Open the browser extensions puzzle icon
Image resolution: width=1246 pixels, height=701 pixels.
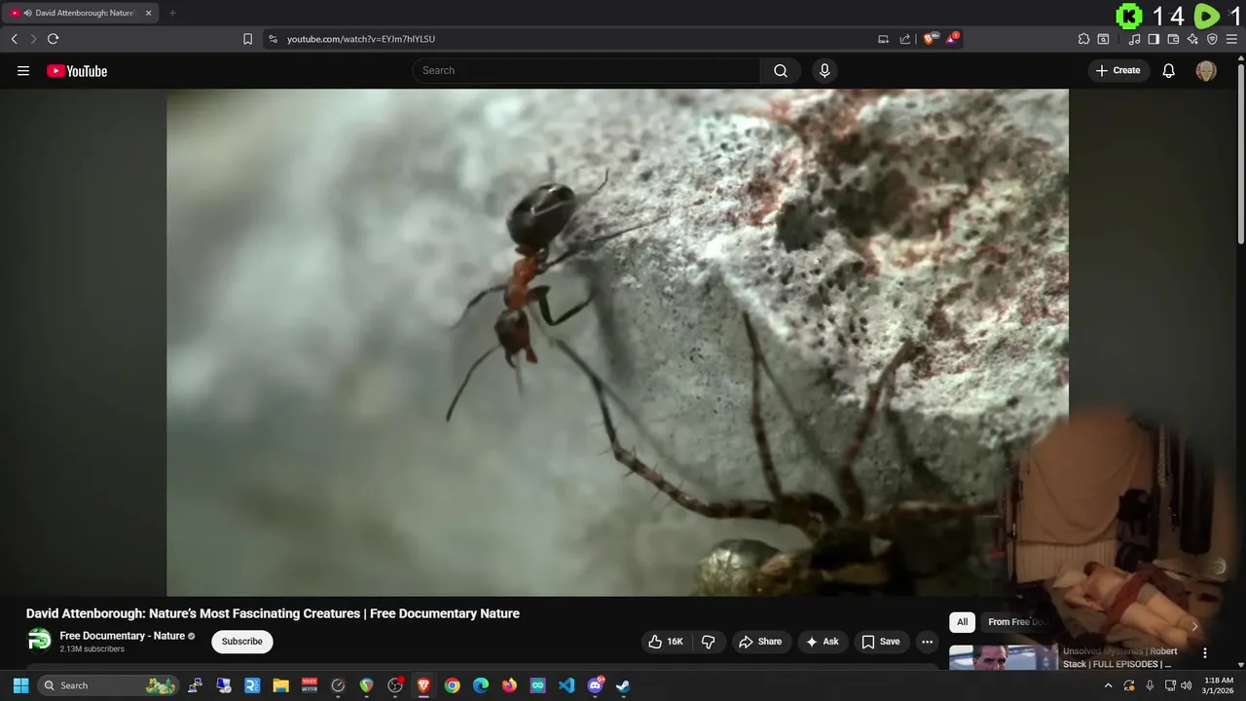(1083, 39)
